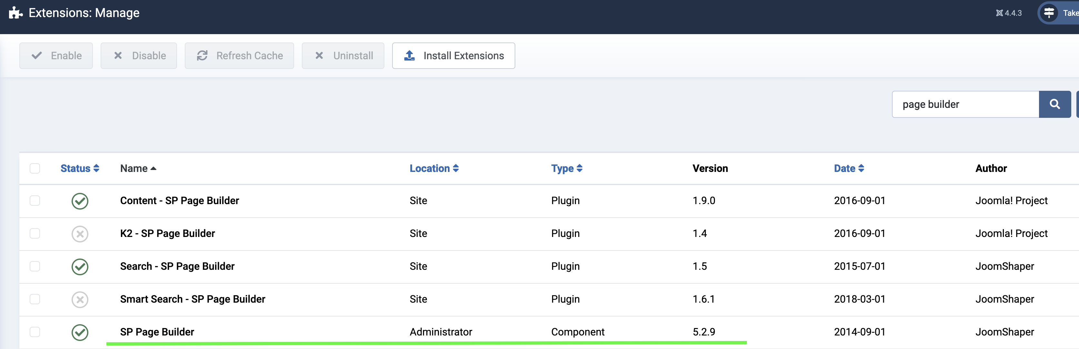Sort the table by Name column
This screenshot has width=1079, height=349.
tap(138, 168)
